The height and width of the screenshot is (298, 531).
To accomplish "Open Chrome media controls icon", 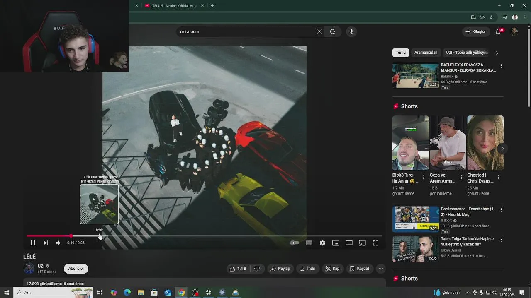I will 505,17.
